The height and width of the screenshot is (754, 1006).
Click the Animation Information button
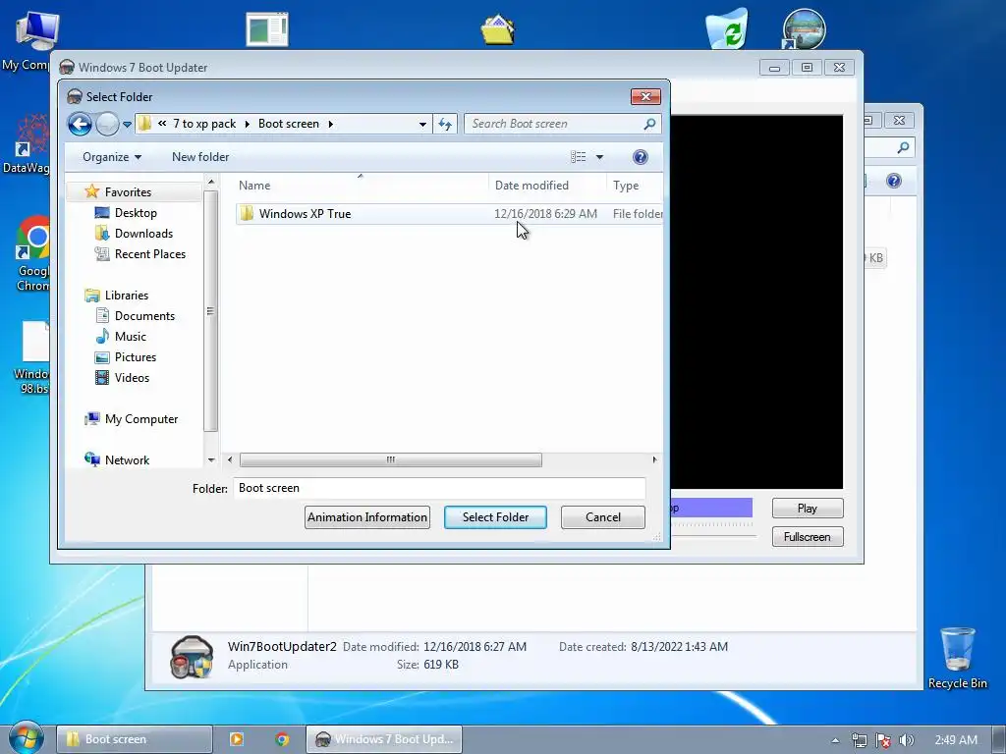click(367, 517)
